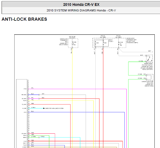Screen dimensions: 160x148
Task: Click the "GRY" wire label after pin 8 connector
Action: pos(43,94)
